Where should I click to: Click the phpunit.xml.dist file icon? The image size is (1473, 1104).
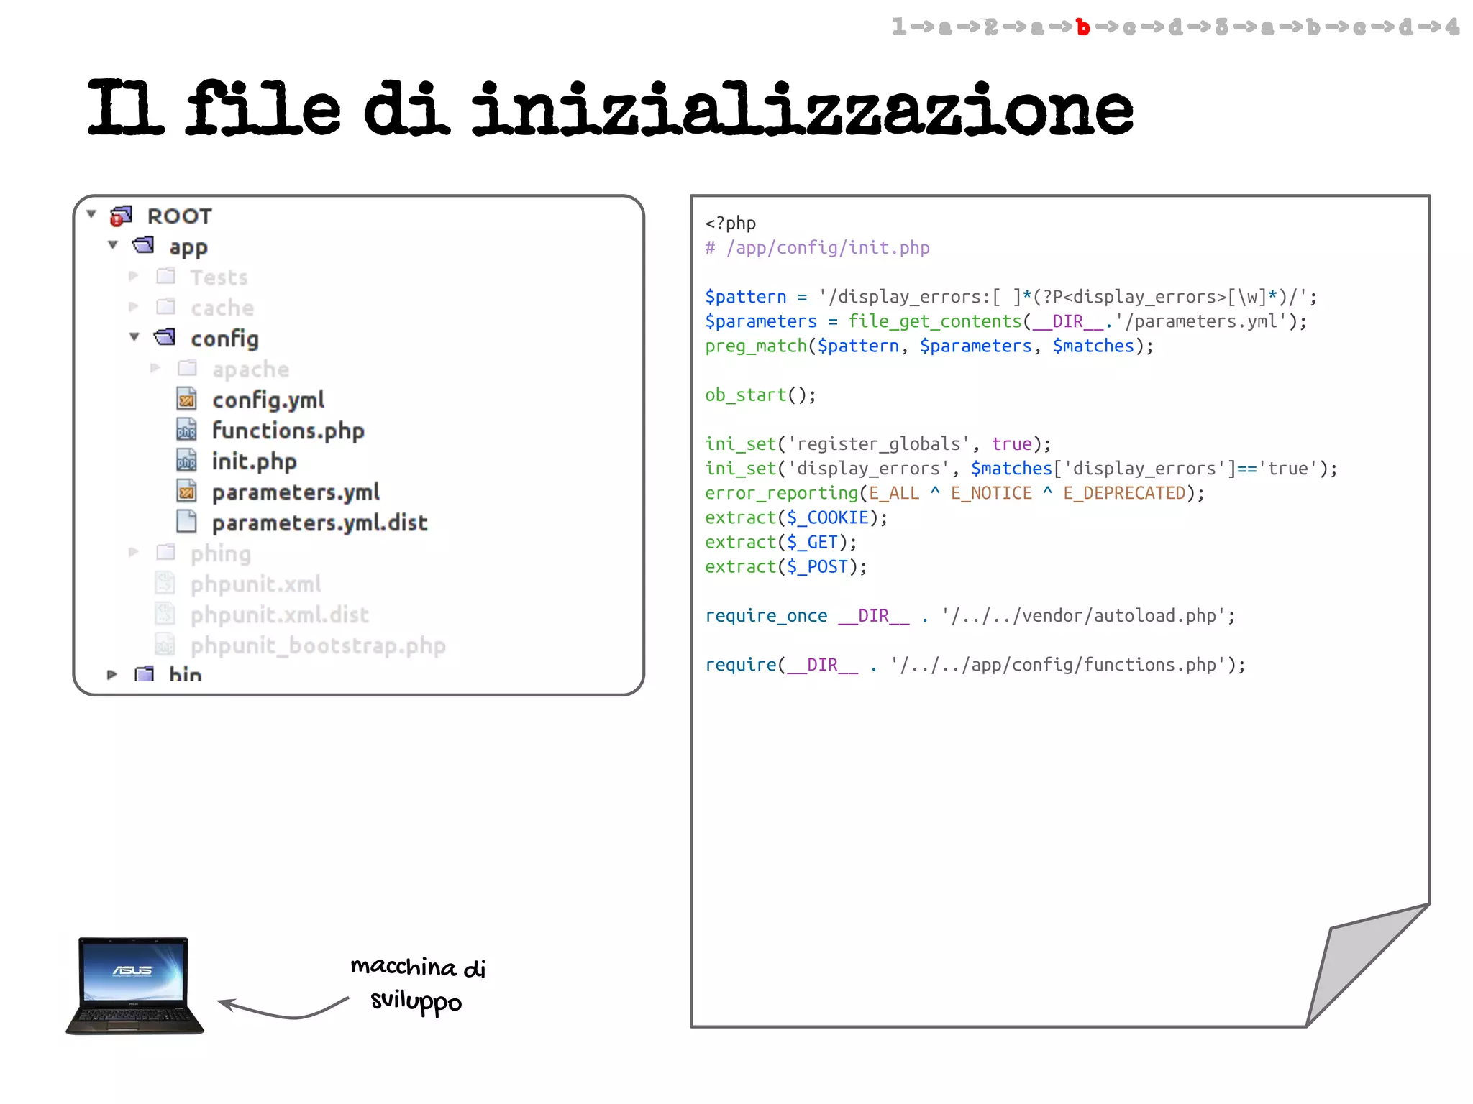coord(165,614)
